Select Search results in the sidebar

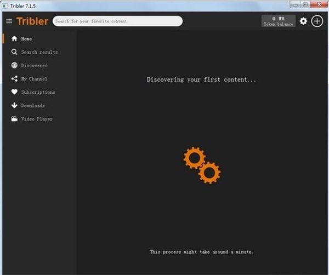(39, 52)
